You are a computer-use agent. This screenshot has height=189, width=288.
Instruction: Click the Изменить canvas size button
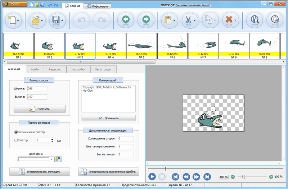pos(39,109)
